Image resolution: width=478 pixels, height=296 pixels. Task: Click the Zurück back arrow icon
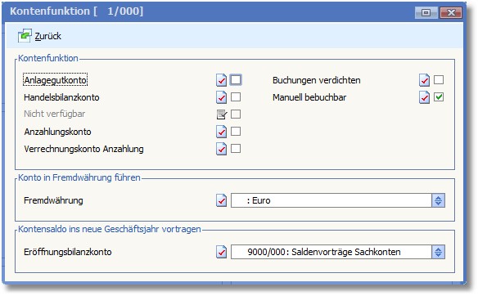[x=25, y=36]
